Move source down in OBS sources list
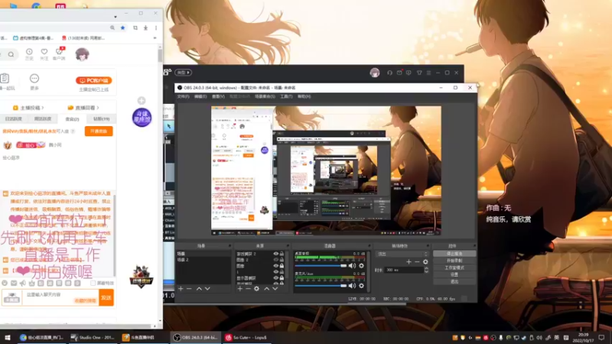 (275, 289)
